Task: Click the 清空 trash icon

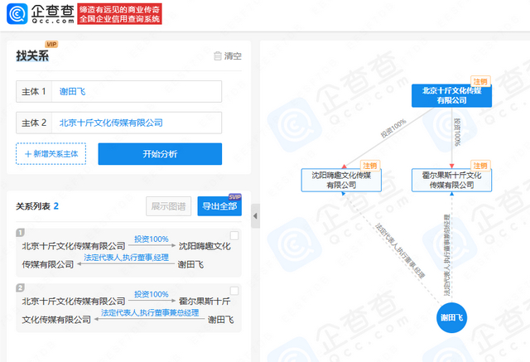Action: 218,56
